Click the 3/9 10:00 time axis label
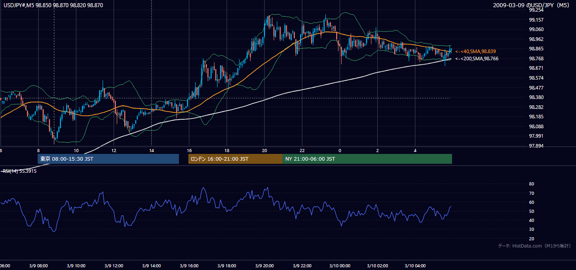The image size is (576, 270). pyautogui.click(x=76, y=266)
